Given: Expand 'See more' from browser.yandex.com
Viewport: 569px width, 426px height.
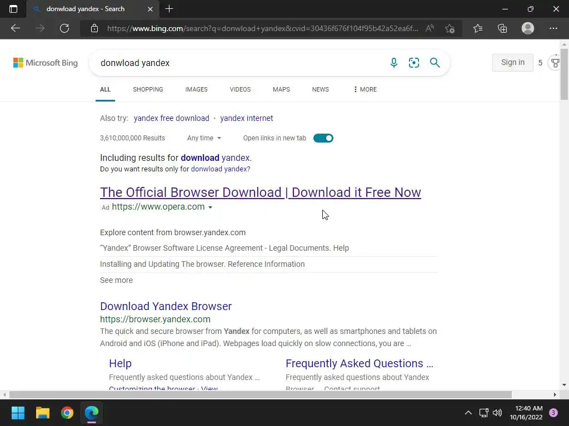Looking at the screenshot, I should click(x=117, y=280).
